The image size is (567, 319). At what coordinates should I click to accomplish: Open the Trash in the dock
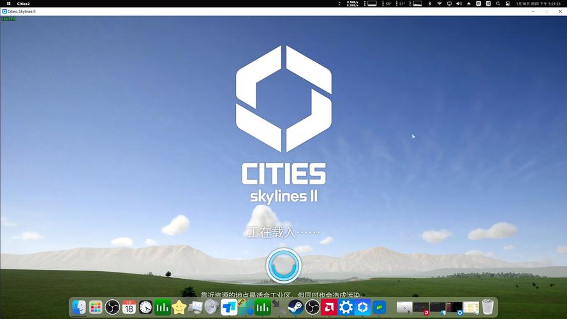(x=488, y=307)
